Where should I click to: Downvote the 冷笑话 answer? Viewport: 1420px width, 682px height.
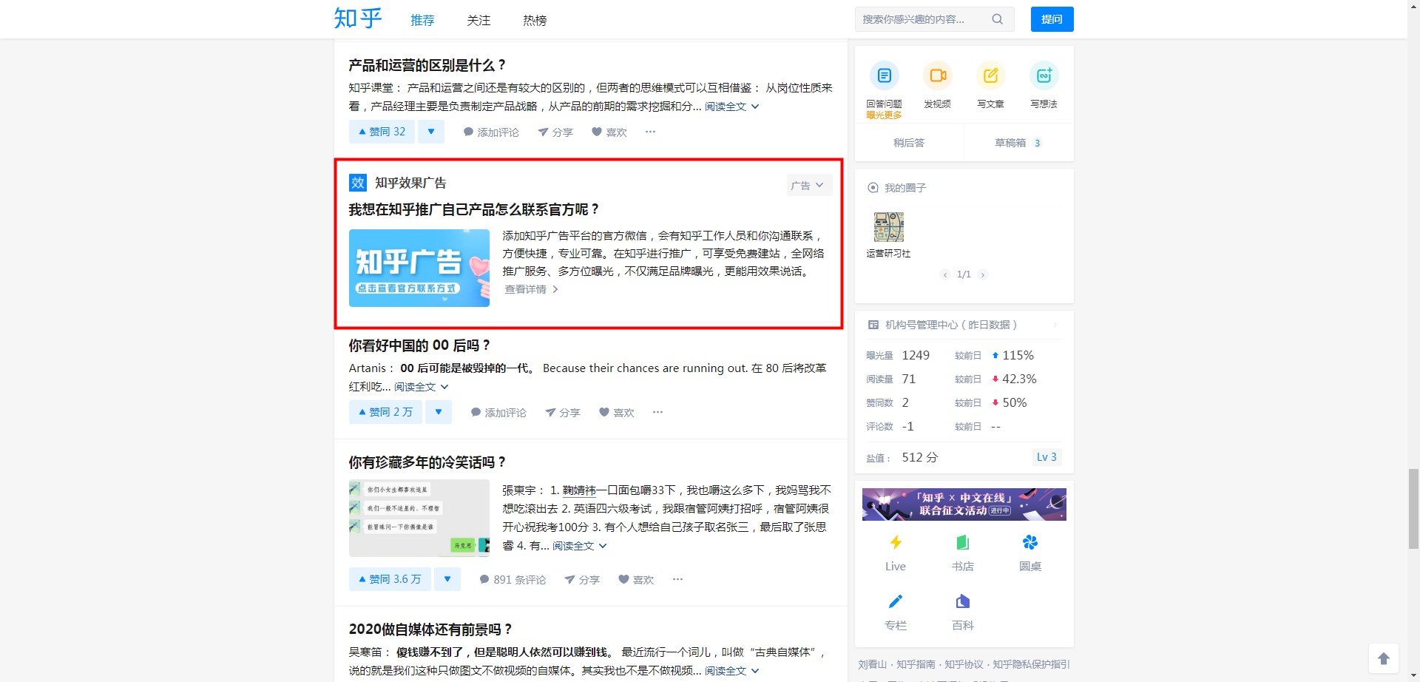(447, 579)
